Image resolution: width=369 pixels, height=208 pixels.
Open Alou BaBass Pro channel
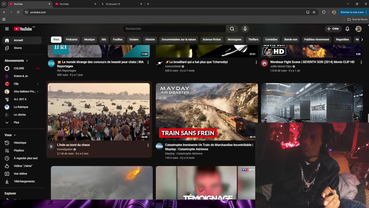coord(22,92)
